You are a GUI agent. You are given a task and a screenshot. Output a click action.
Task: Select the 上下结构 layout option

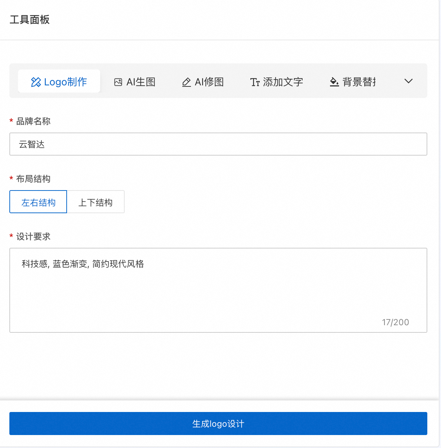[x=95, y=202]
